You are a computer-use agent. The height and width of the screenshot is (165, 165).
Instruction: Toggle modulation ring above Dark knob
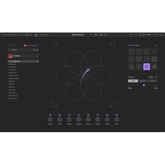(x=60, y=115)
